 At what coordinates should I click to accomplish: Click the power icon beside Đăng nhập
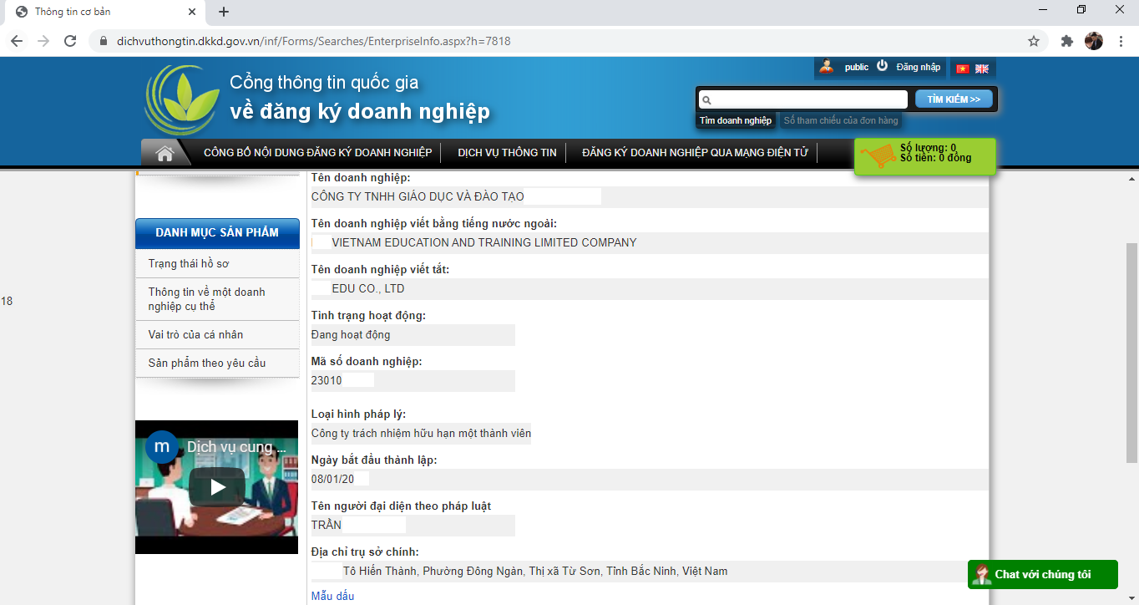coord(882,66)
